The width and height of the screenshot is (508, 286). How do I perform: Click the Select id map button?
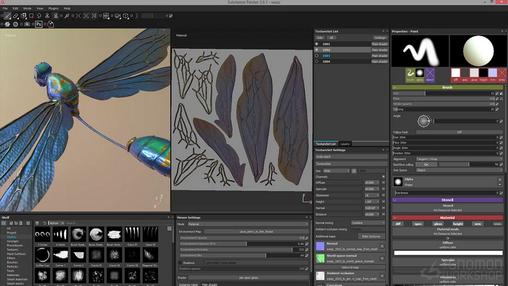point(350,267)
